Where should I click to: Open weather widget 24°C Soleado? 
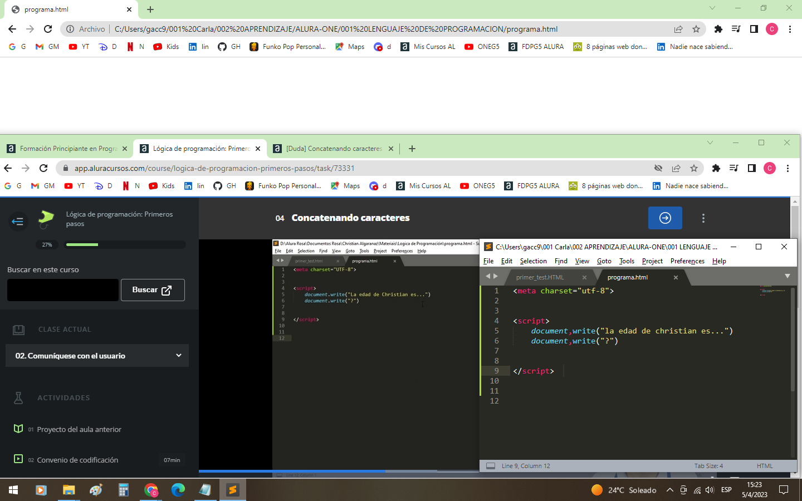[x=624, y=490]
